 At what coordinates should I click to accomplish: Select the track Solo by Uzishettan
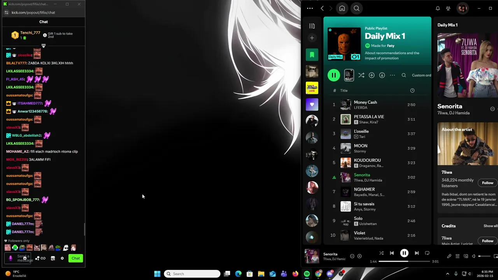[377, 221]
